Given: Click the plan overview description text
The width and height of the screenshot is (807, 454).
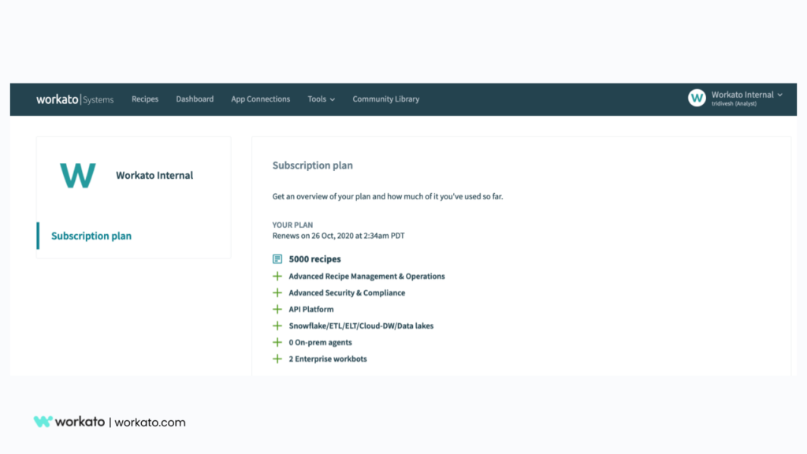Looking at the screenshot, I should [388, 196].
